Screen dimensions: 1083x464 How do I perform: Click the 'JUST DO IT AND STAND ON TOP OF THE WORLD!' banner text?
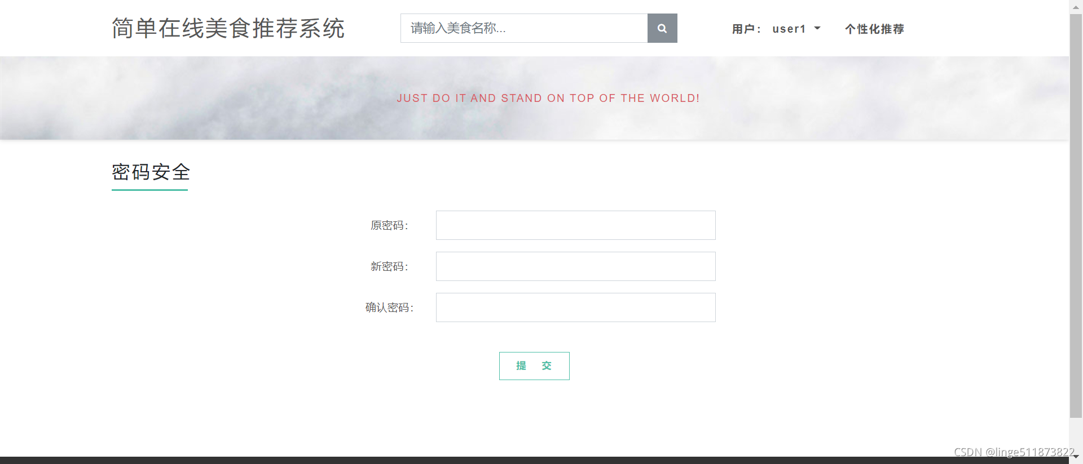(548, 98)
